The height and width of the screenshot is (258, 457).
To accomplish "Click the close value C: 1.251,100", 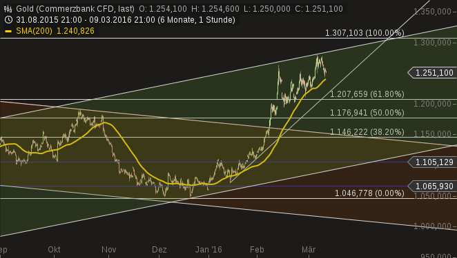I will coord(319,9).
